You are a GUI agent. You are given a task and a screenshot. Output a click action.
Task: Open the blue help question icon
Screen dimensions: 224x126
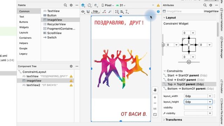pos(158,12)
